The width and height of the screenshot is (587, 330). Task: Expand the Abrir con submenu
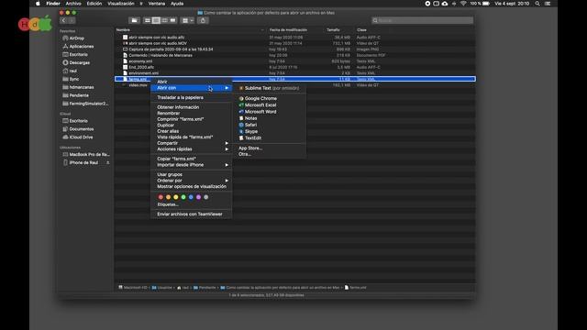[x=192, y=88]
